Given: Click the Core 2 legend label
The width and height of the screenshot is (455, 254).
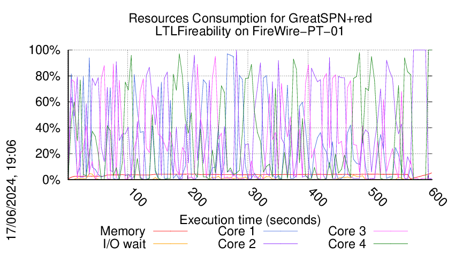Looking at the screenshot, I should (237, 244).
